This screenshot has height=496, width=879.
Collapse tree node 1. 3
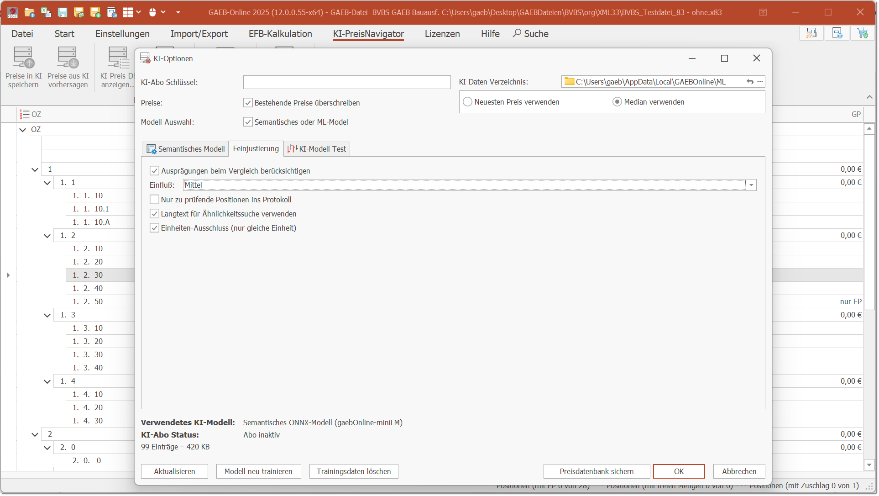[x=47, y=315]
